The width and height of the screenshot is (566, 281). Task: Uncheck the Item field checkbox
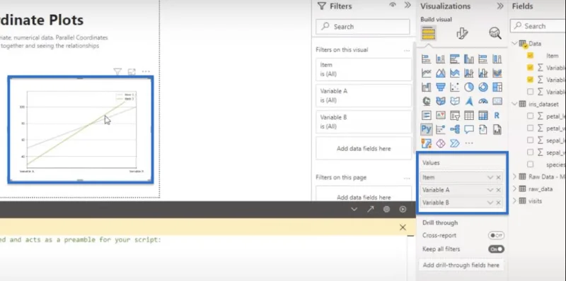coord(530,56)
